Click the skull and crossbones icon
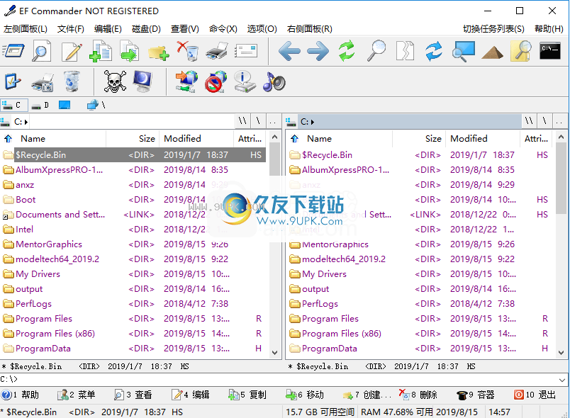 115,81
